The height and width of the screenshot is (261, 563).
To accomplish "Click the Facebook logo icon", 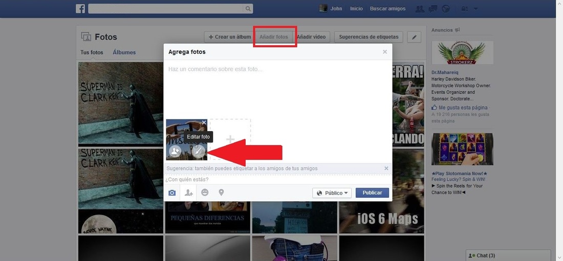I will (80, 9).
